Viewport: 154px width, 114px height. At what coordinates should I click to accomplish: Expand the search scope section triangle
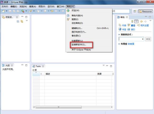[x=119, y=44]
